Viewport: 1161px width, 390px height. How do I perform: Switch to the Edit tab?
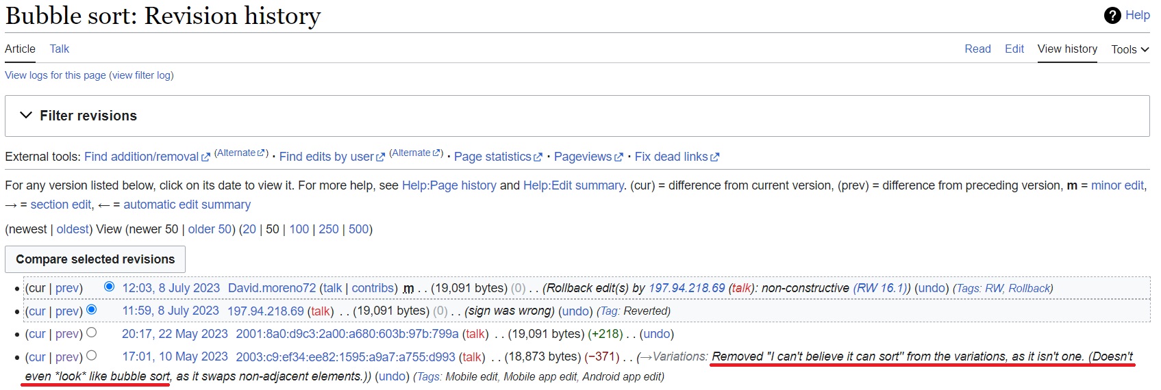pos(1014,49)
